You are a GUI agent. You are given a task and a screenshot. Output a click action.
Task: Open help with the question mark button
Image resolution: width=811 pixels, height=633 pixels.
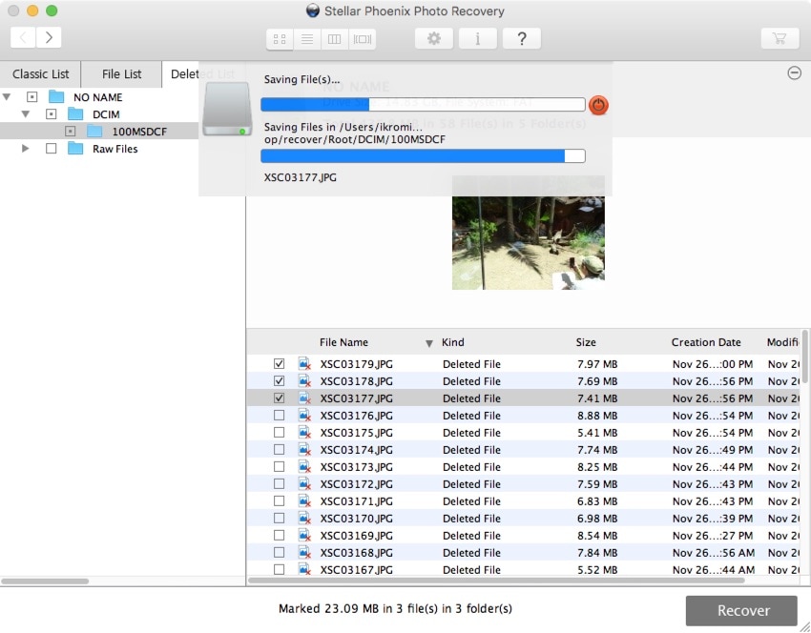[522, 38]
